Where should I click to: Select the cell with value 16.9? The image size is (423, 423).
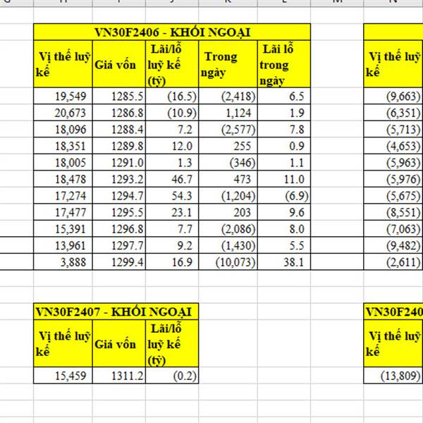point(172,262)
